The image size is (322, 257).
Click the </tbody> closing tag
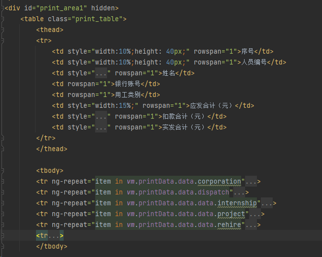(52, 246)
